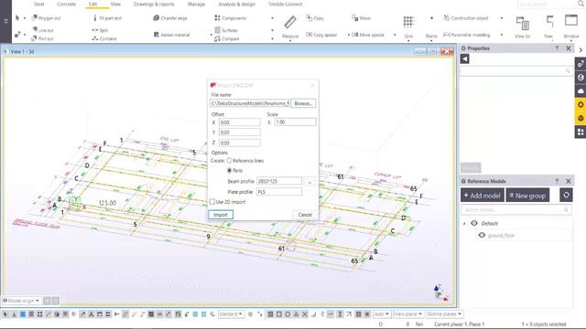Open the Manage ribbon tab
This screenshot has height=329, width=586.
[196, 4]
